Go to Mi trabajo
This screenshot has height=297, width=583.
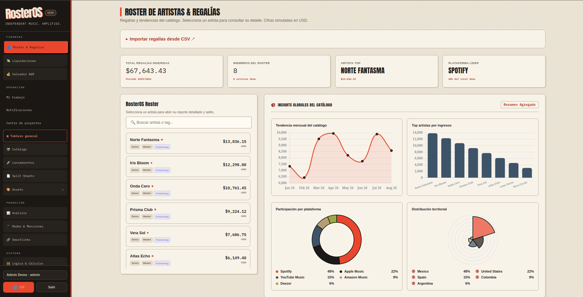[x=35, y=97]
